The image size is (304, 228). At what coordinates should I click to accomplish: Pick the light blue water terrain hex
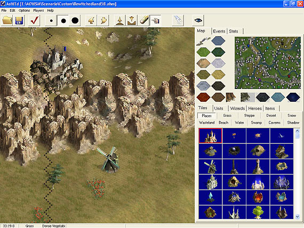pyautogui.click(x=278, y=97)
